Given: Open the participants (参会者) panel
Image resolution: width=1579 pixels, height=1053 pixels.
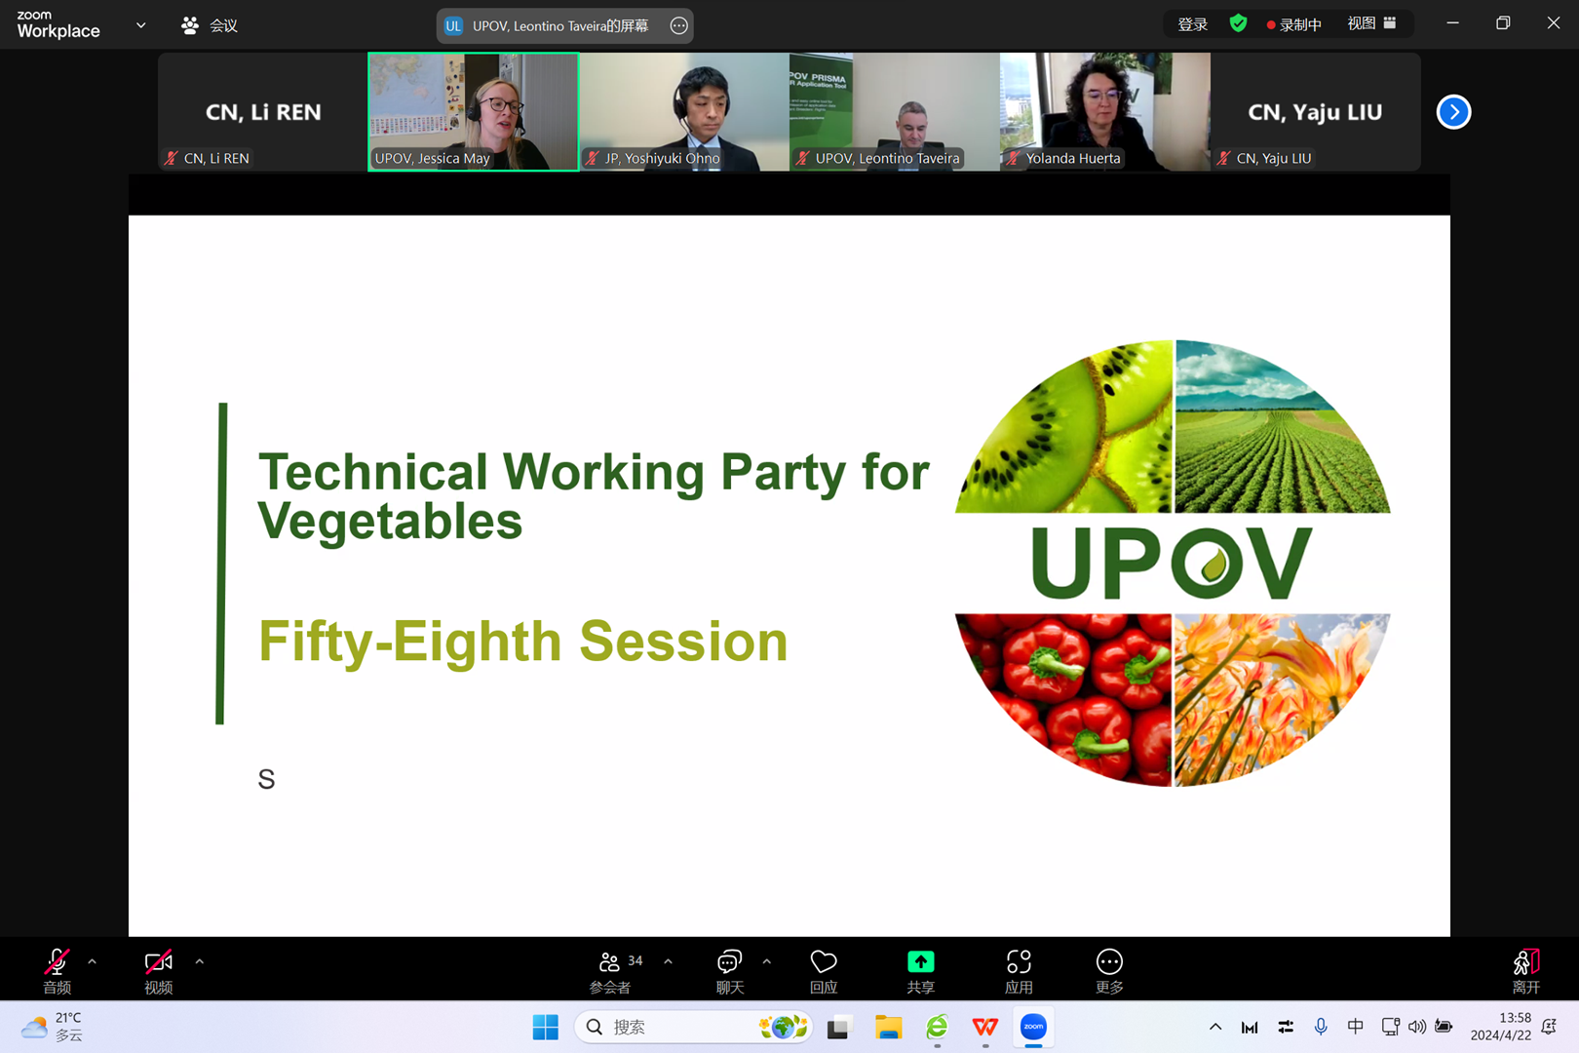Looking at the screenshot, I should coord(611,970).
